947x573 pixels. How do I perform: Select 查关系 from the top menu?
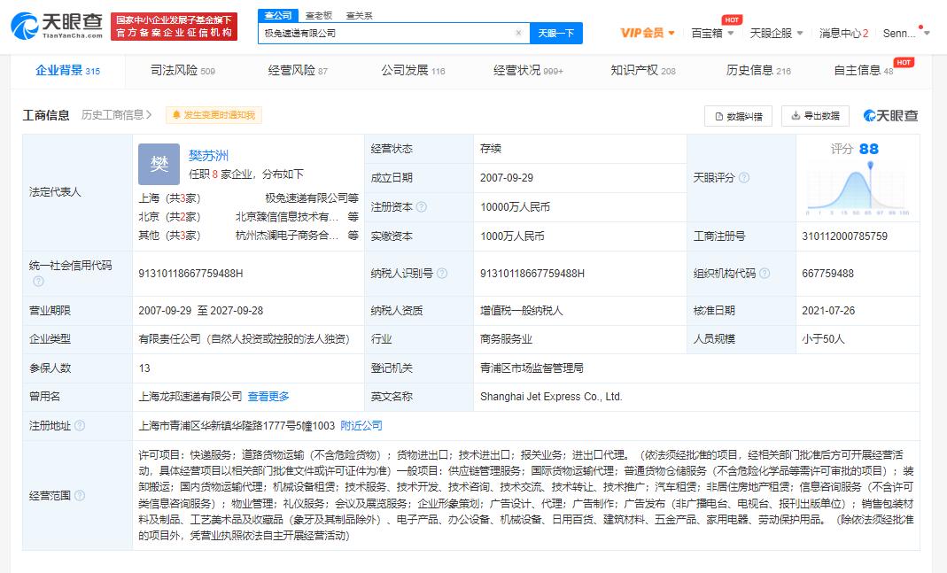point(360,15)
